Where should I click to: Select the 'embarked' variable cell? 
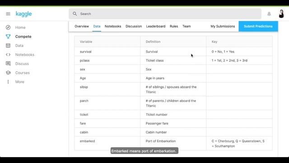107,144
